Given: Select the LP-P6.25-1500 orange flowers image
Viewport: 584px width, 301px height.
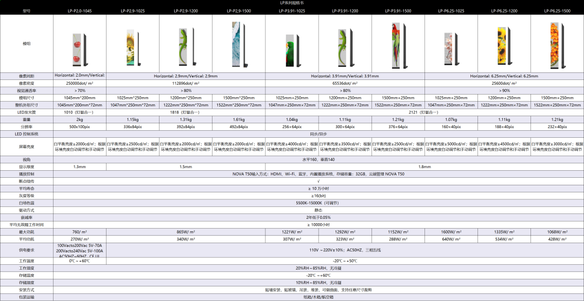Looking at the screenshot, I should pyautogui.click(x=556, y=44).
